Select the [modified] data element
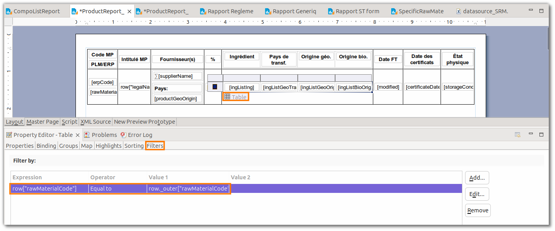Image resolution: width=555 pixels, height=231 pixels. click(x=388, y=87)
